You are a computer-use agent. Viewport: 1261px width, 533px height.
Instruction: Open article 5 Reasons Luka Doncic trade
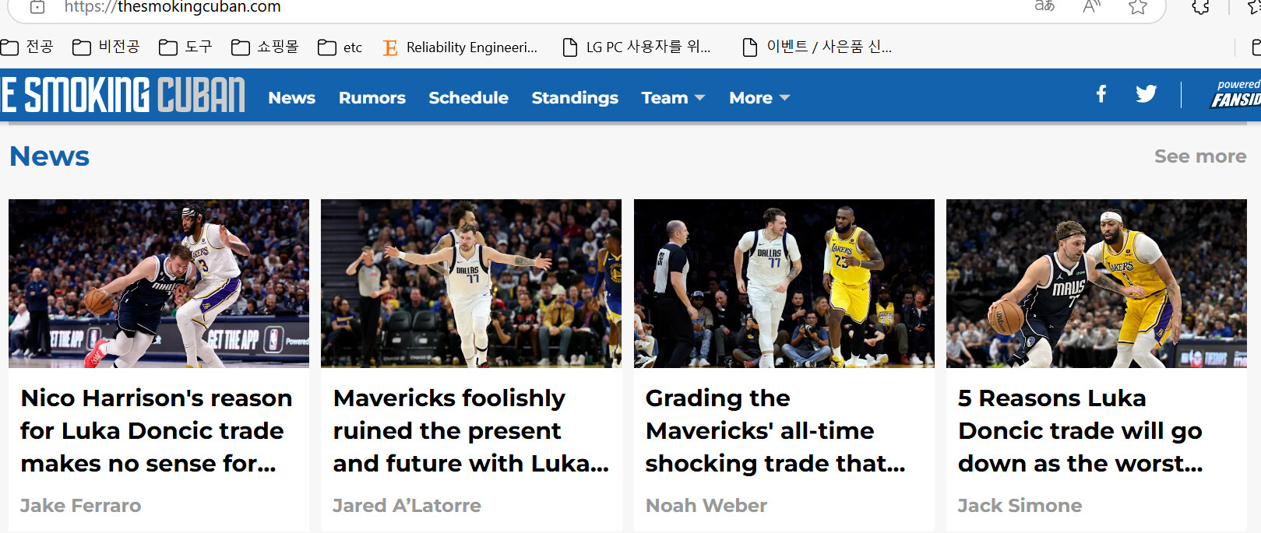1081,430
